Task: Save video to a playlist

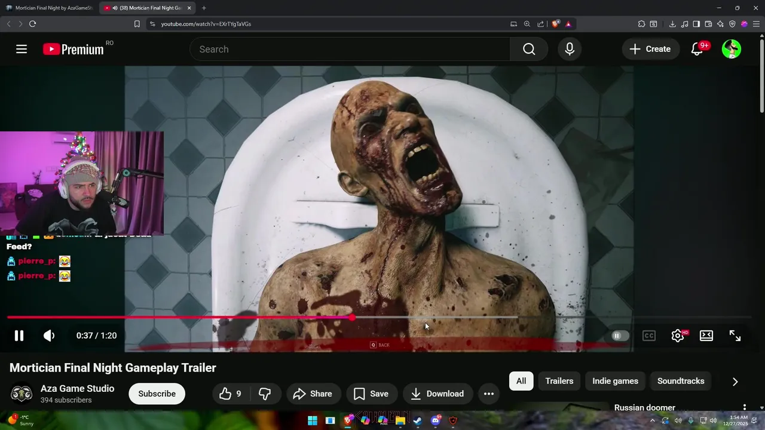Action: click(x=371, y=394)
